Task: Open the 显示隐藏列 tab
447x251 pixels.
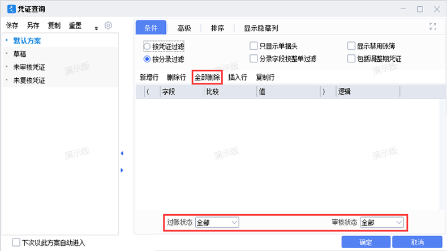Action: pos(261,28)
